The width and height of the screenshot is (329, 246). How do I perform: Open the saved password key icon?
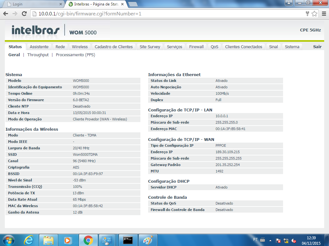coord(307,14)
